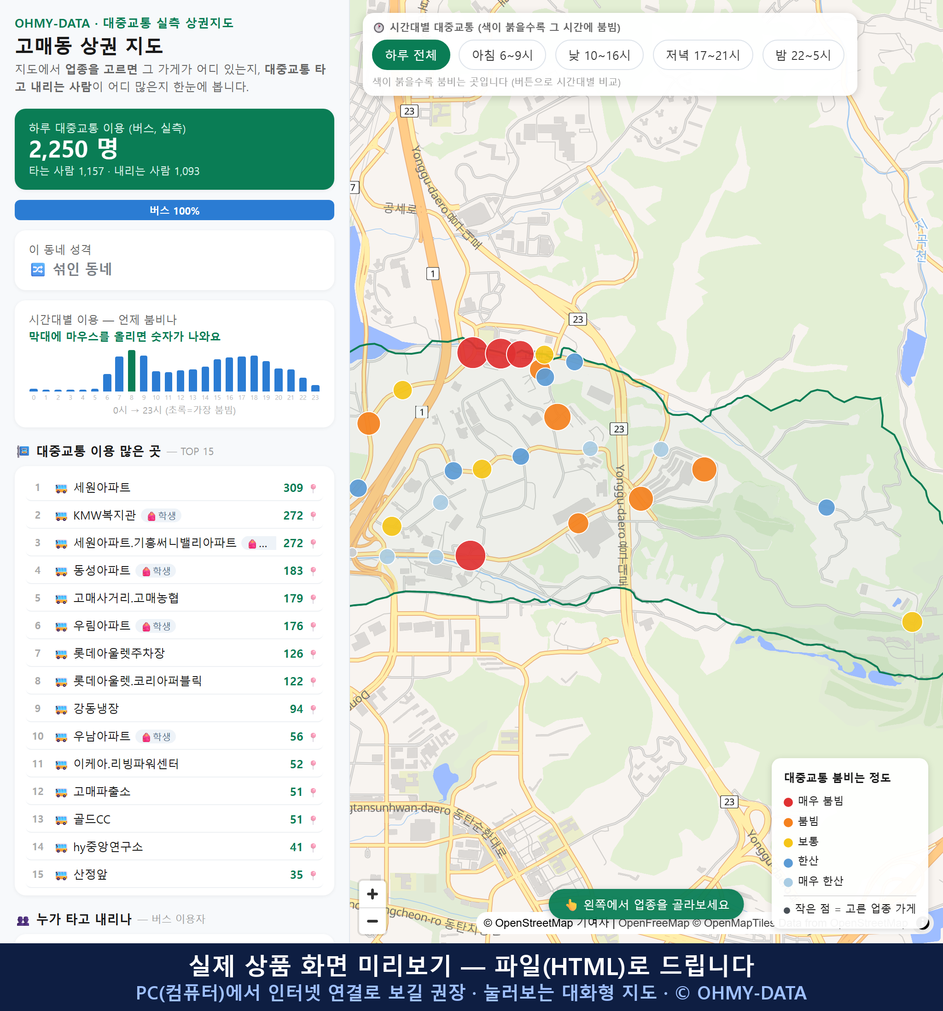Screen dimensions: 943x1011
Task: Select the 이케아.리빙파워센터 list row
Action: (175, 764)
